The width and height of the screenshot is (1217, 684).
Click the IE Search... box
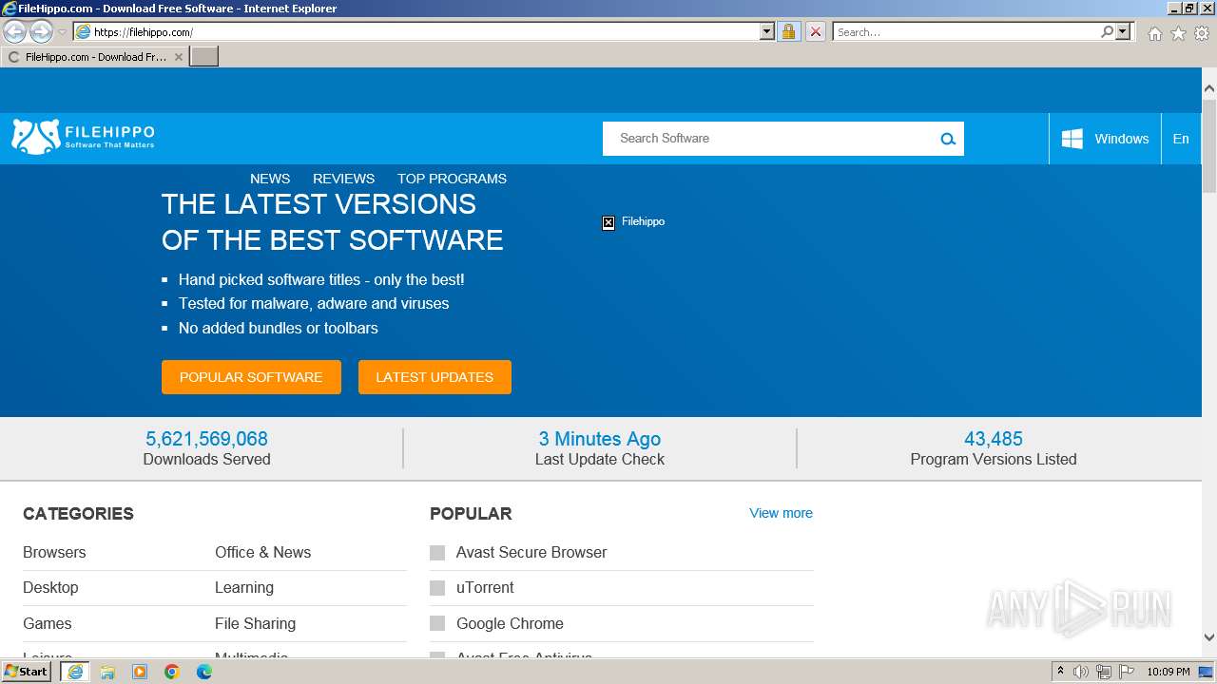pos(966,31)
